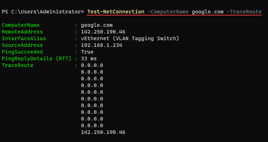This screenshot has height=142, width=268.
Task: Click the Test-NetConnection command word
Action: (116, 12)
